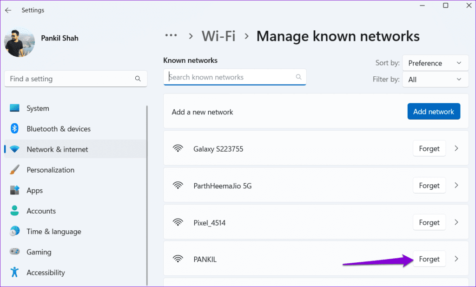Viewport: 476px width, 287px height.
Task: Click the Add a new network label
Action: tap(202, 112)
